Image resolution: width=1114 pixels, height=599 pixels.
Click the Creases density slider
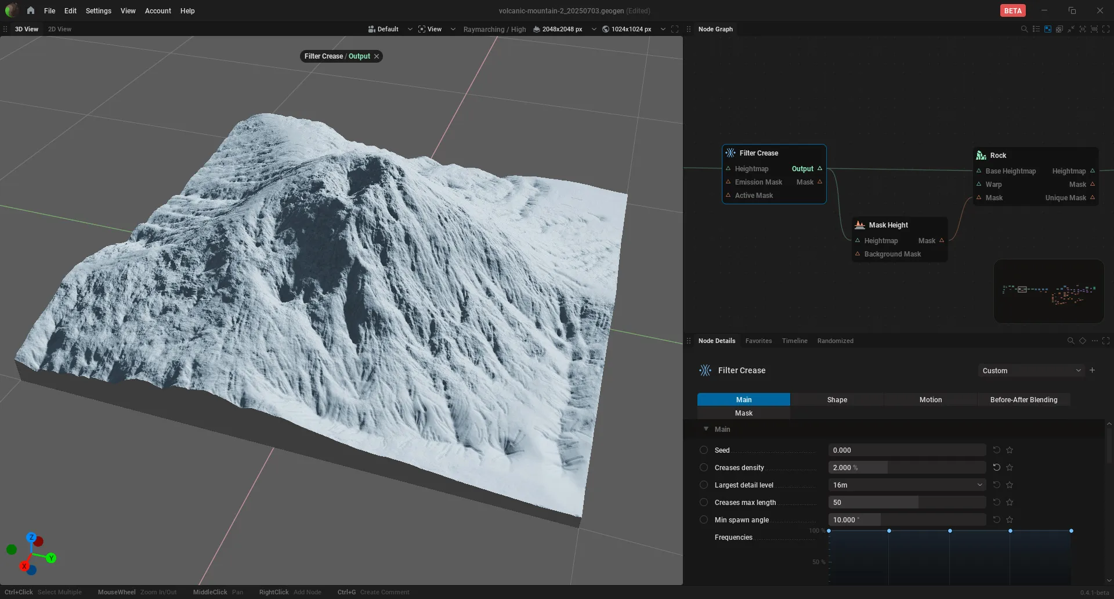click(x=907, y=467)
